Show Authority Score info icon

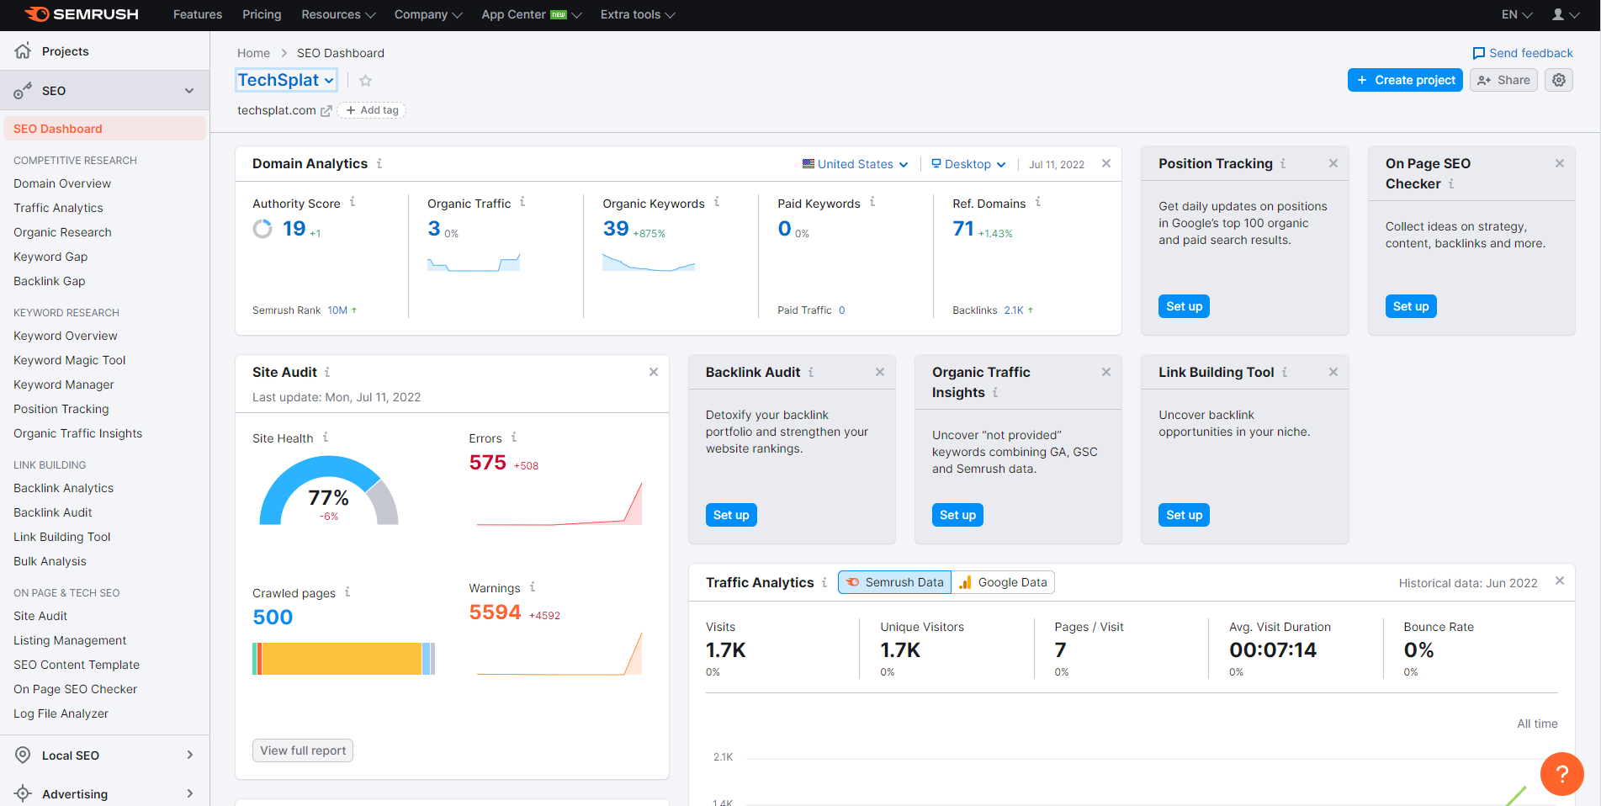pos(353,202)
